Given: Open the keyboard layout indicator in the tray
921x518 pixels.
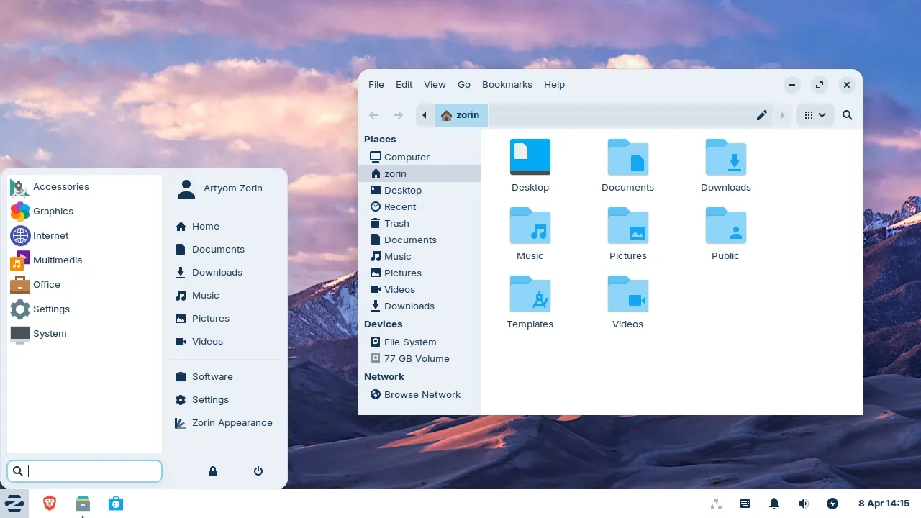Looking at the screenshot, I should click(x=745, y=504).
